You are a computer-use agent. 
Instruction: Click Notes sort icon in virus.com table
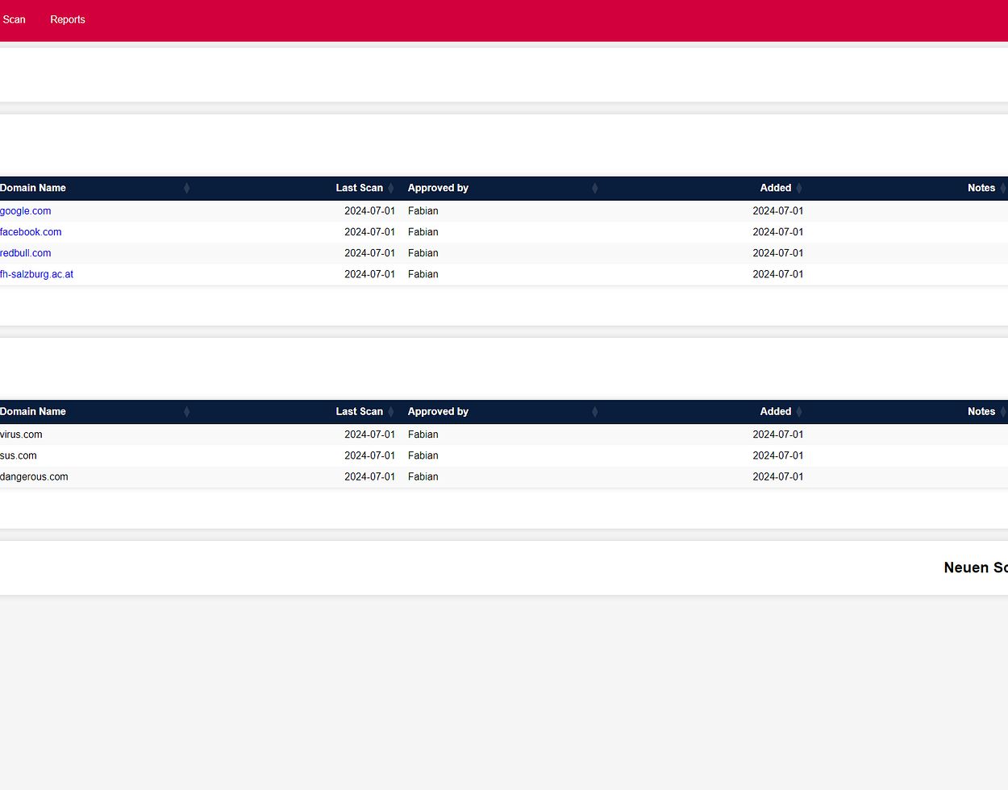pyautogui.click(x=1002, y=411)
